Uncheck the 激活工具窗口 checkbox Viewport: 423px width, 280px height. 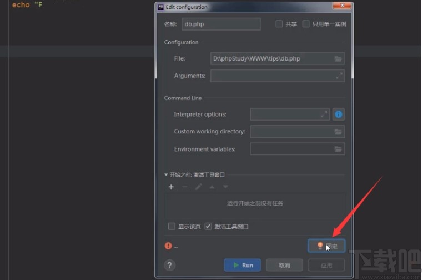(x=208, y=226)
